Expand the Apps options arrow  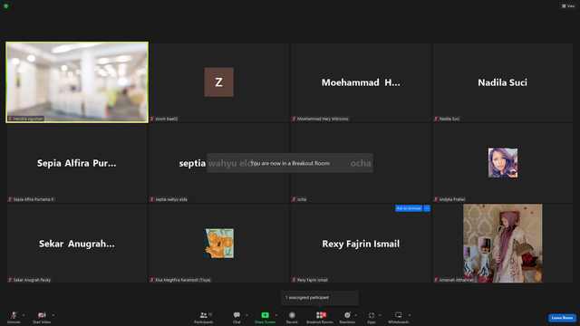pyautogui.click(x=380, y=315)
